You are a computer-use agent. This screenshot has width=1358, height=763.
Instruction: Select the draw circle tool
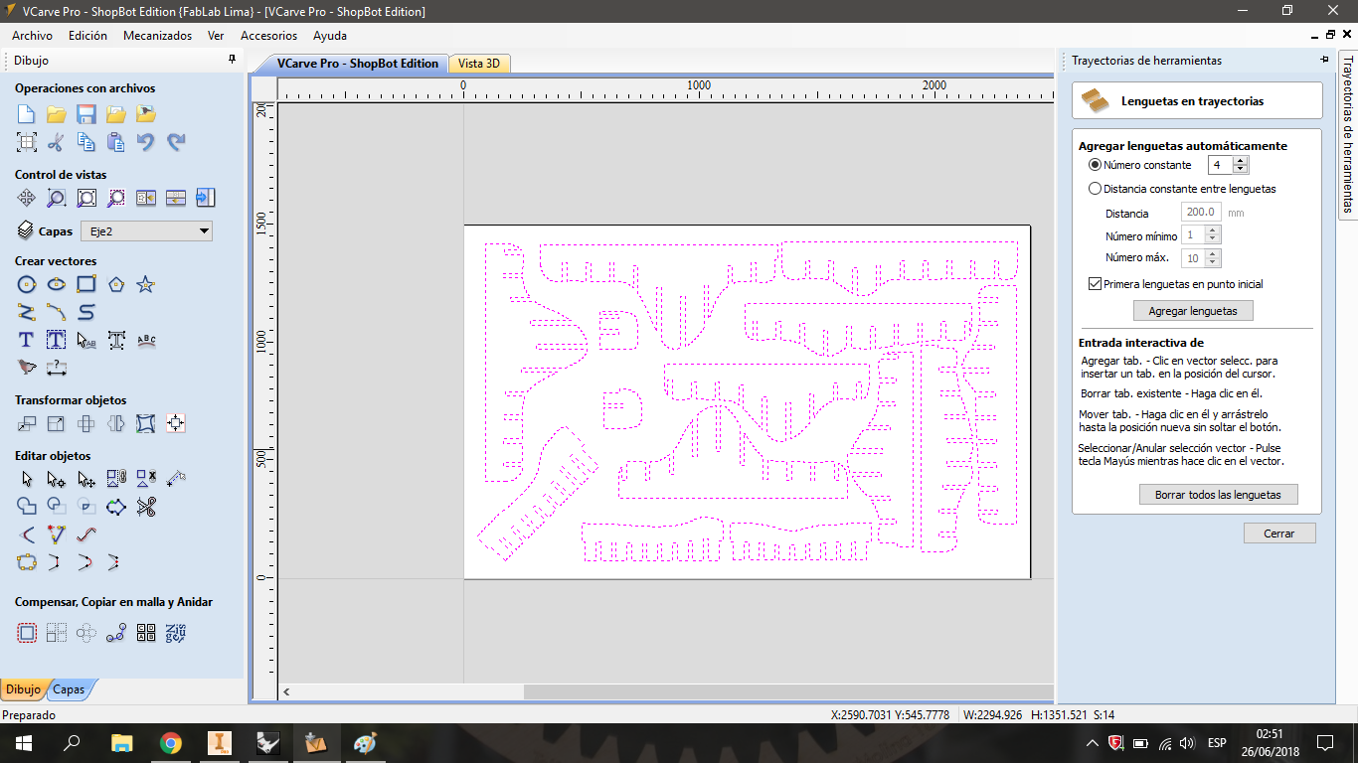[x=27, y=285]
